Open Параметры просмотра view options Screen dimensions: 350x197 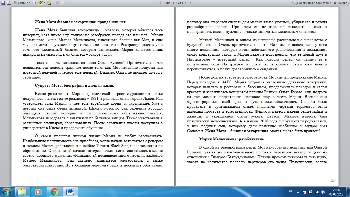pos(312,3)
